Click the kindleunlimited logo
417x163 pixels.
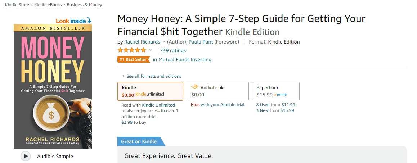150,94
